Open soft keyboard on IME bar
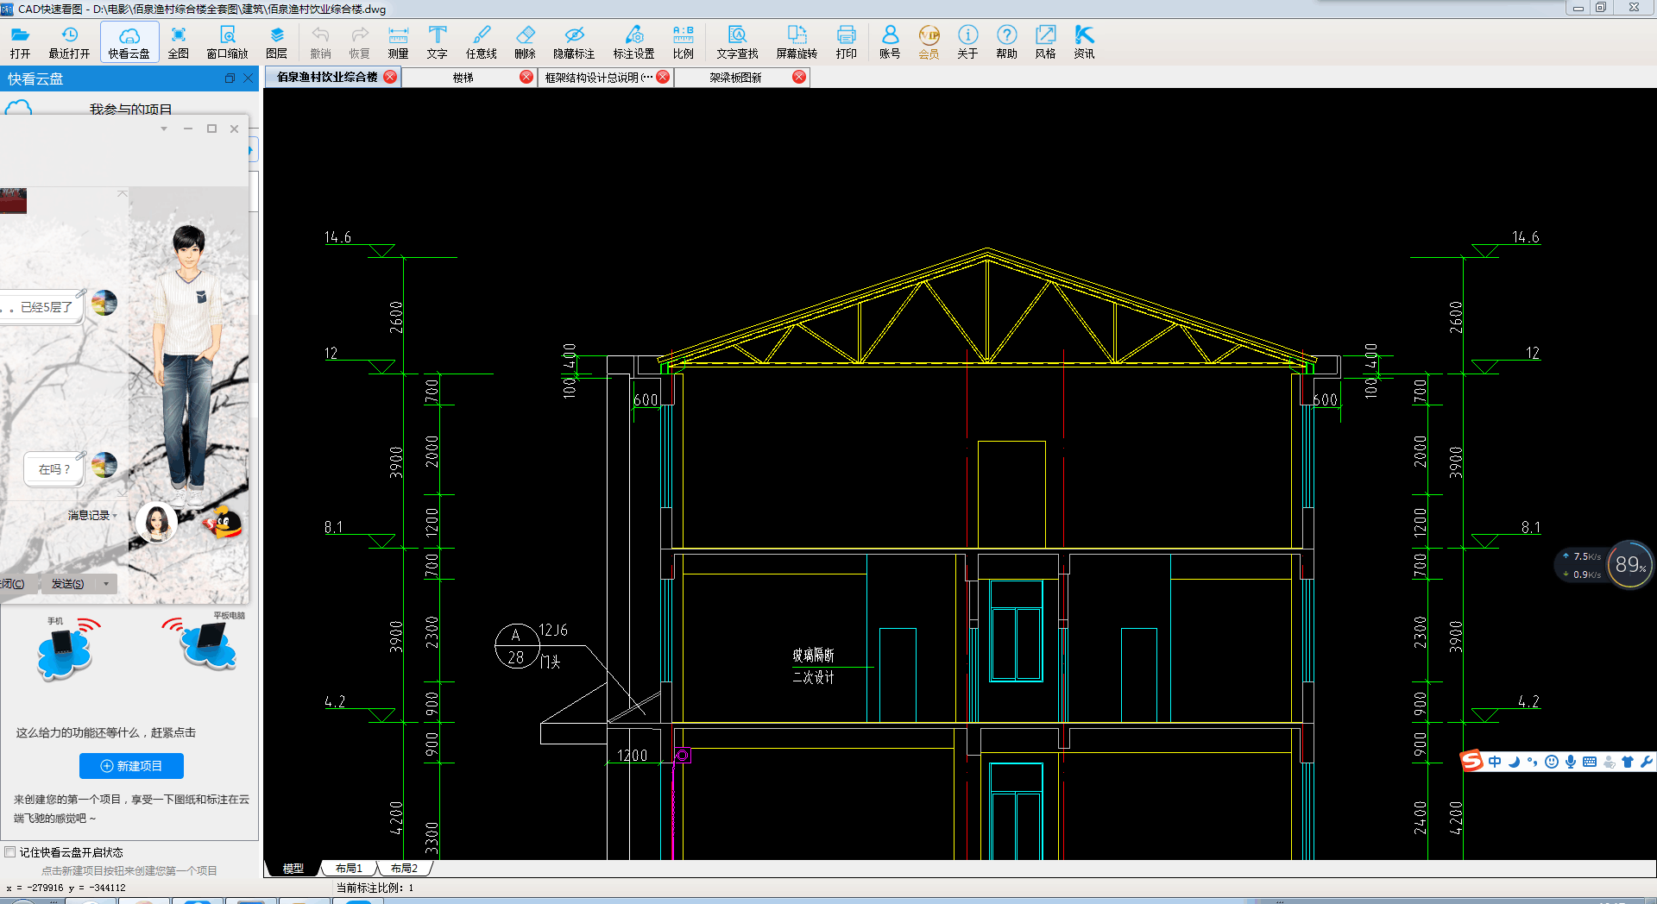This screenshot has height=904, width=1657. 1590,762
